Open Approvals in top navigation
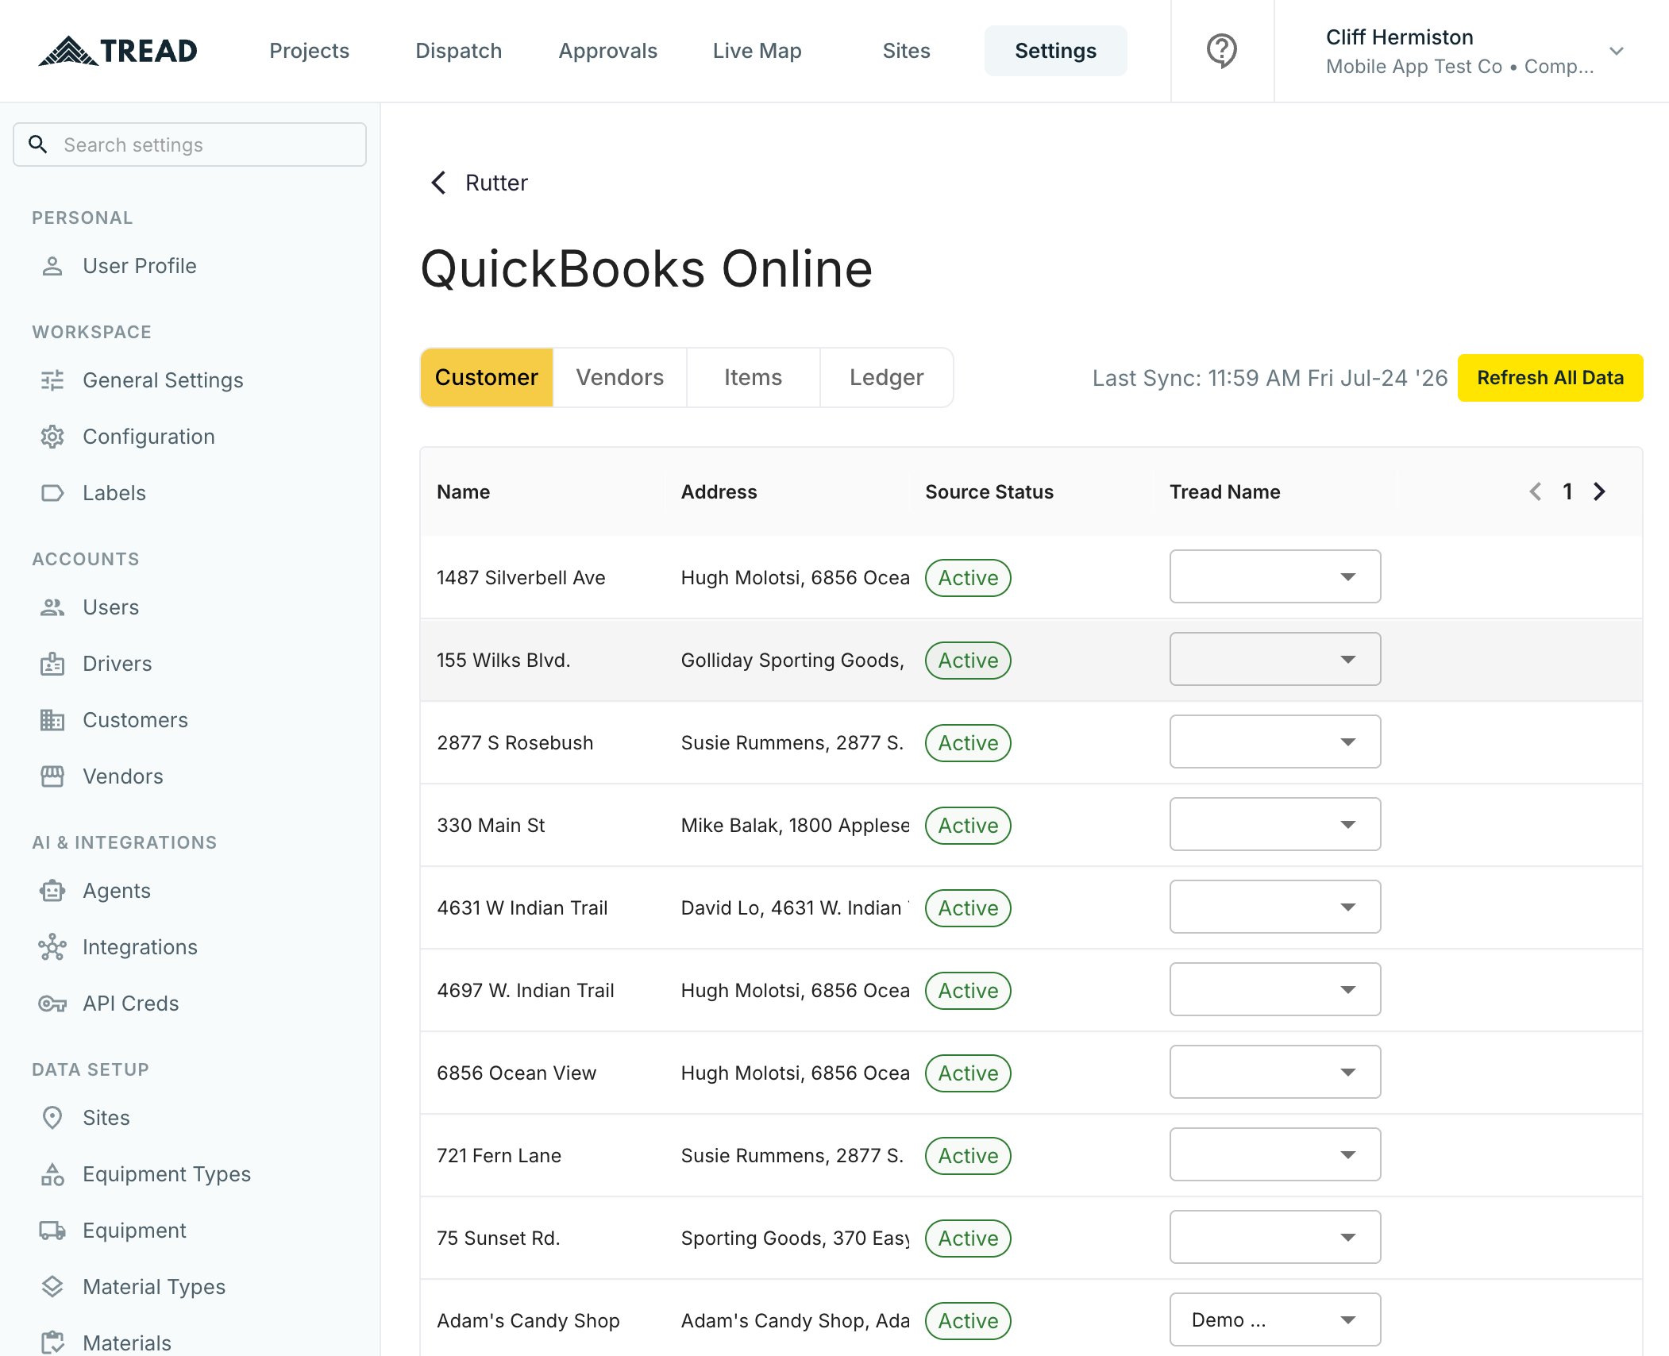Viewport: 1669px width, 1356px height. pos(608,51)
